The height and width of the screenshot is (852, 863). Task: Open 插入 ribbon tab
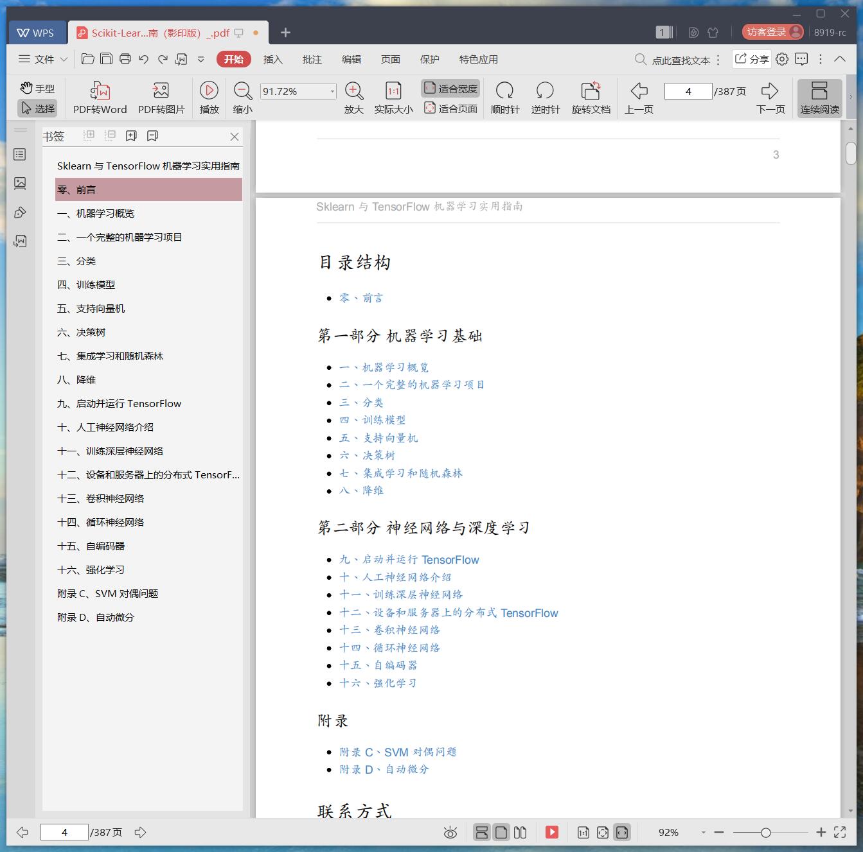pos(273,59)
